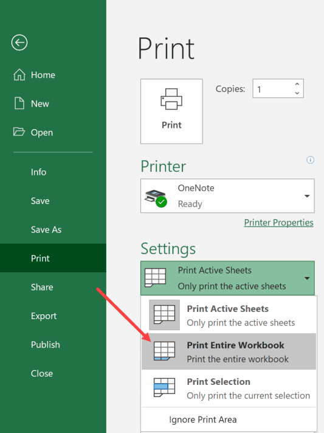The image size is (324, 433).
Task: Click the back arrow circle icon
Action: 19,43
